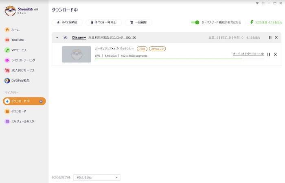Click the purple schedule task icon
The image size is (285, 183).
pos(7,121)
